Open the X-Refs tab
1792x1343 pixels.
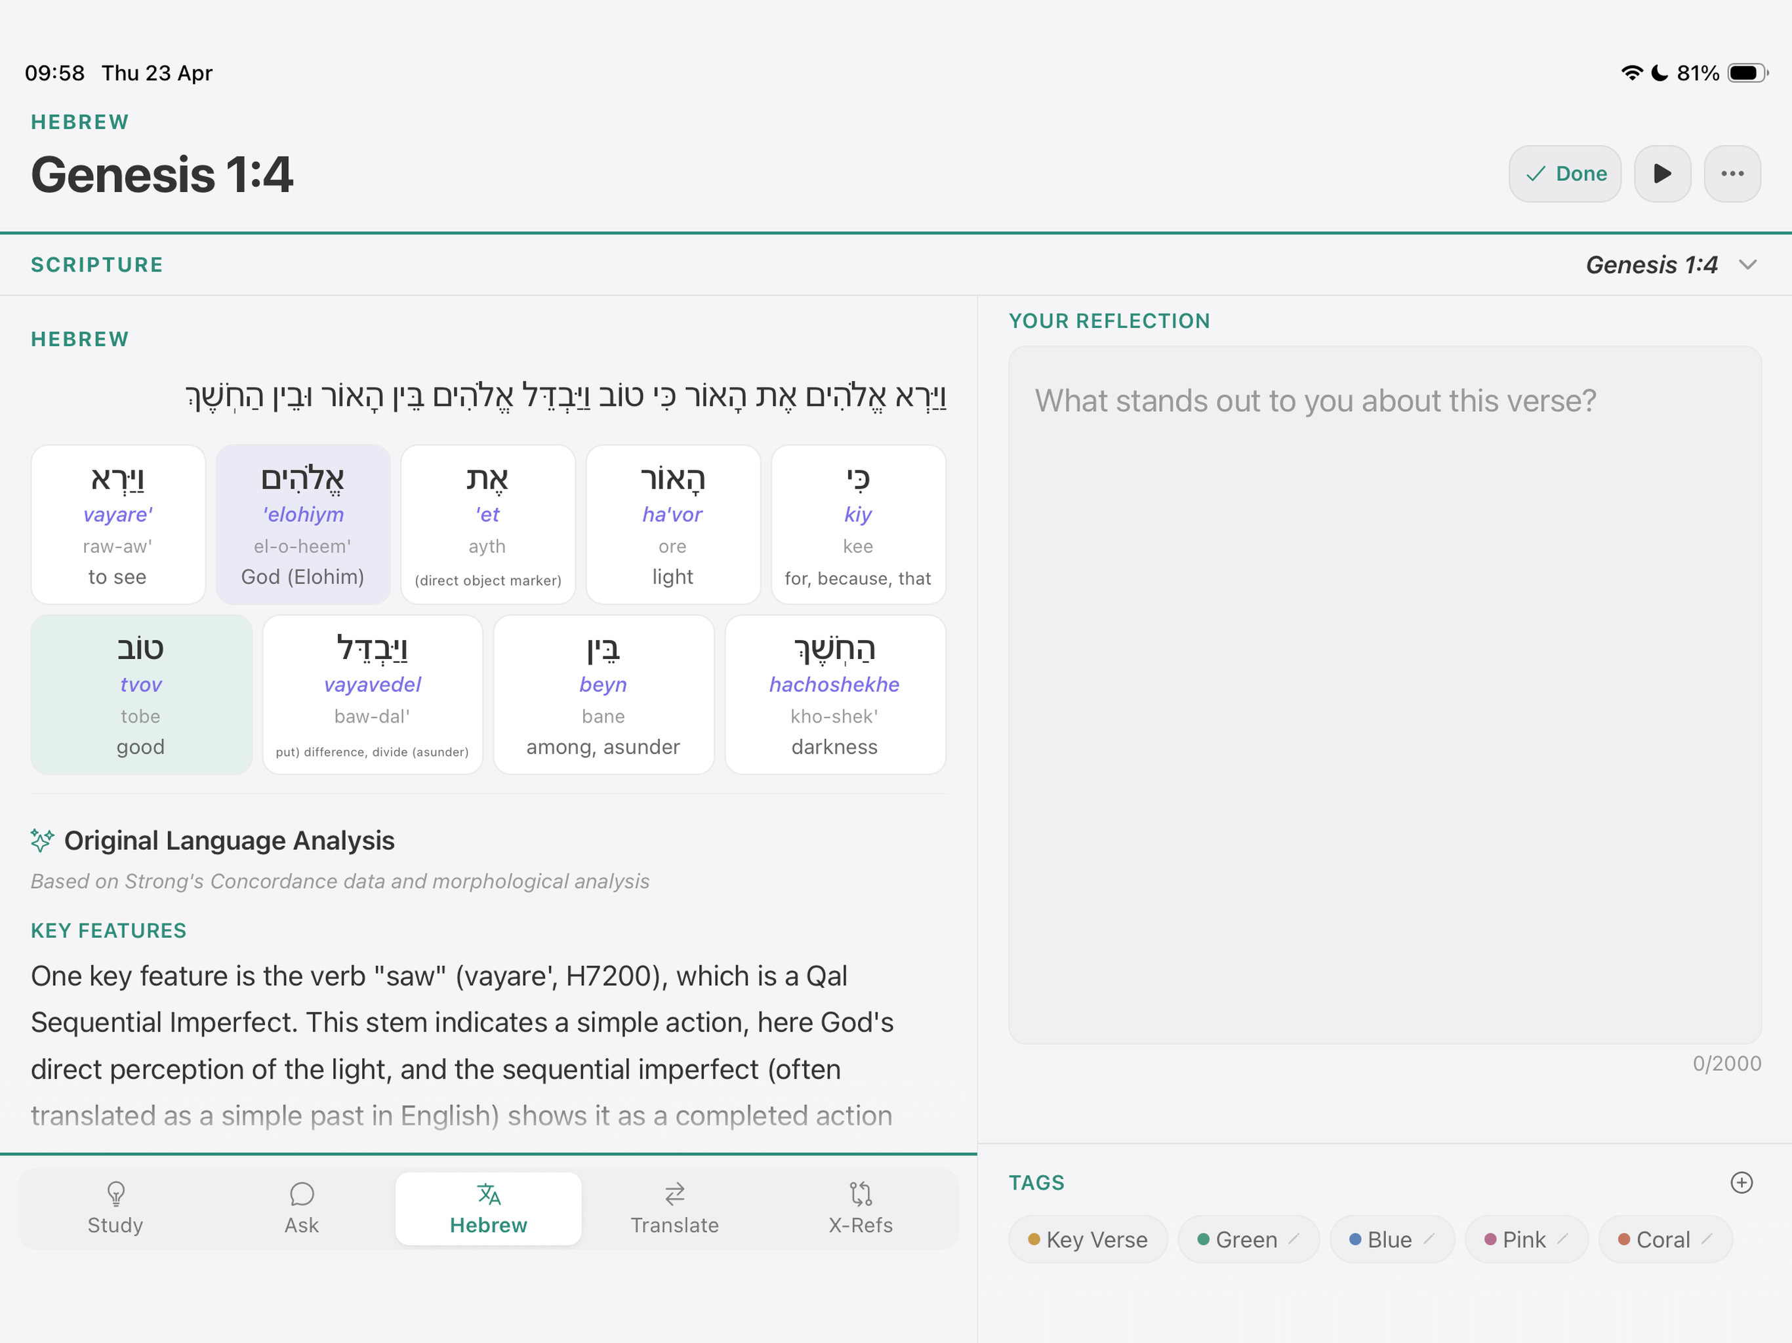(x=861, y=1209)
